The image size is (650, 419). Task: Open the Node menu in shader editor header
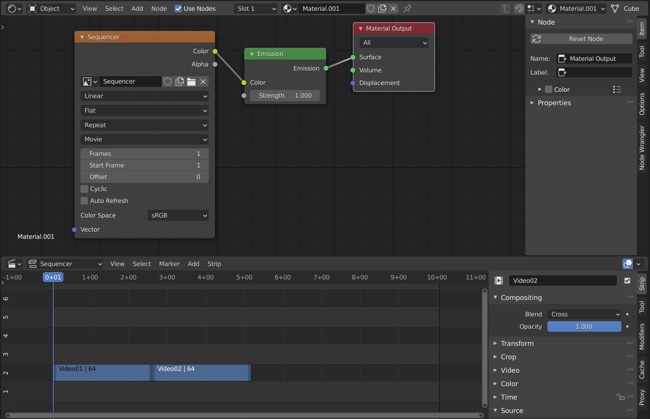pos(159,9)
